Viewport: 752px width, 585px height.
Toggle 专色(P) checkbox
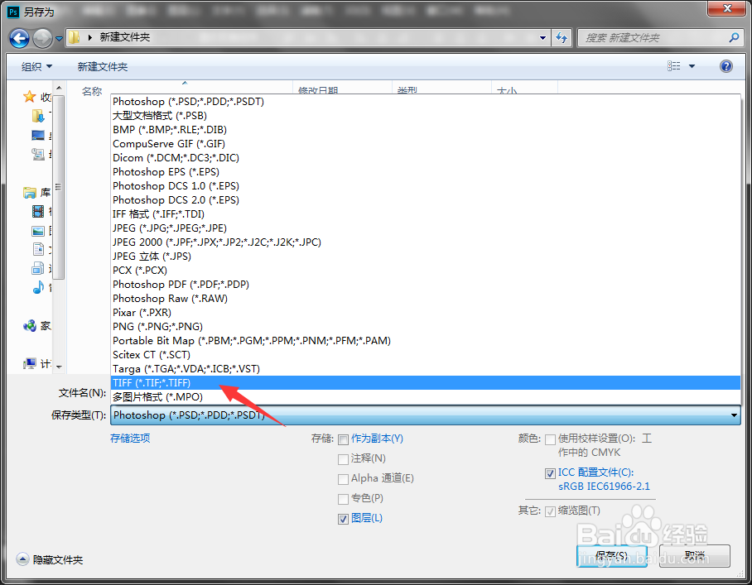tap(343, 499)
